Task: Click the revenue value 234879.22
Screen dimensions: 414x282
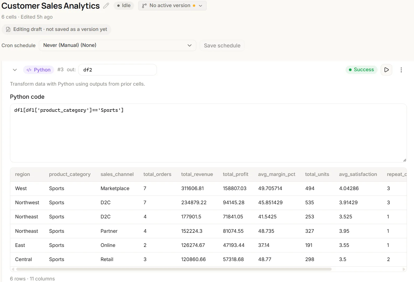Action: coord(194,203)
